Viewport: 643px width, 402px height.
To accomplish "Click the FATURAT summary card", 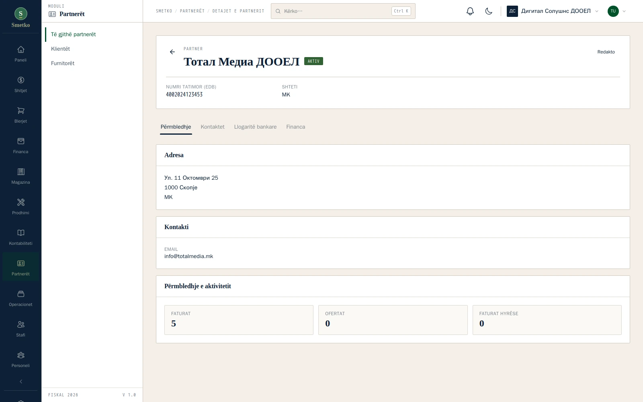I will pos(239,320).
